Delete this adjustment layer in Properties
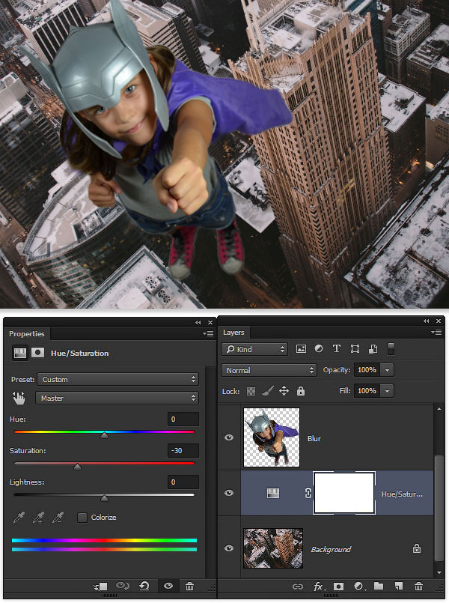 (x=190, y=586)
